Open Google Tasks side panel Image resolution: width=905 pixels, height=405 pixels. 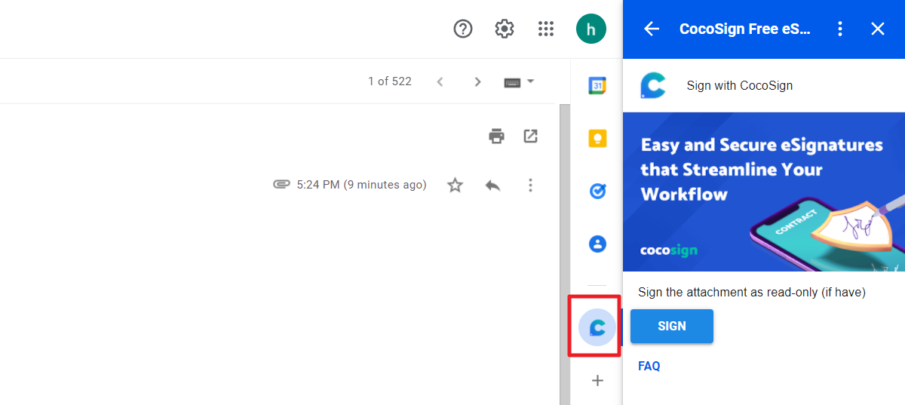coord(597,191)
